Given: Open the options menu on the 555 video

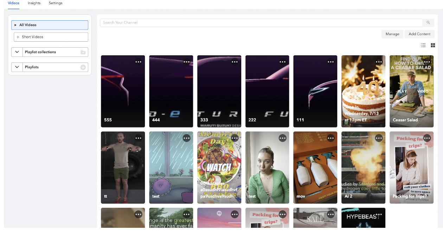Looking at the screenshot, I should pyautogui.click(x=139, y=61).
